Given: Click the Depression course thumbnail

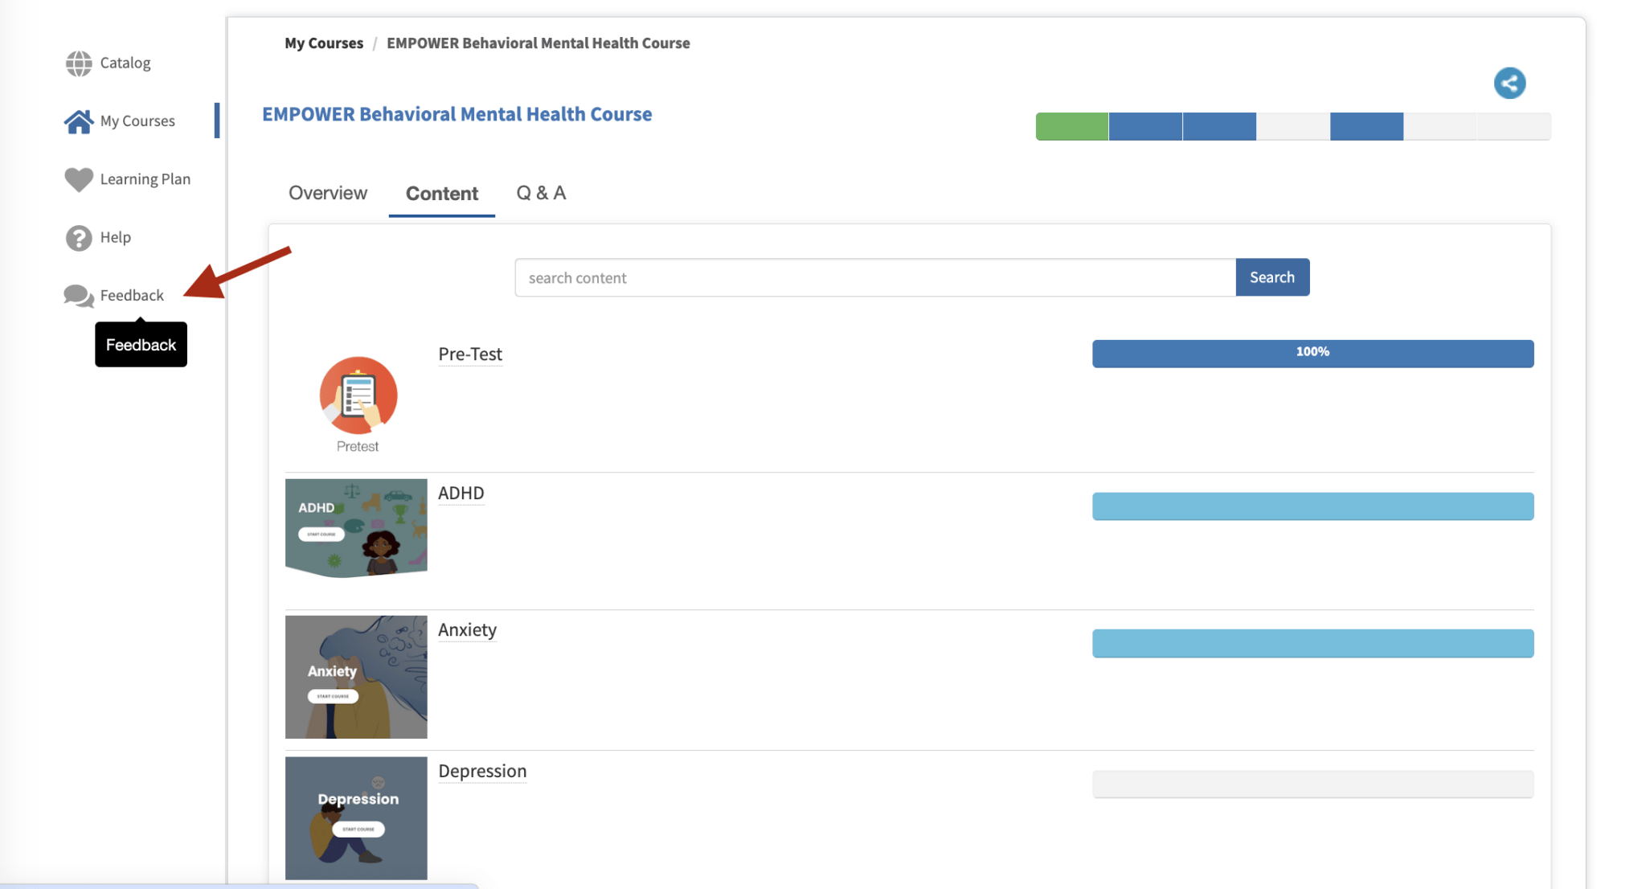Looking at the screenshot, I should 356,818.
